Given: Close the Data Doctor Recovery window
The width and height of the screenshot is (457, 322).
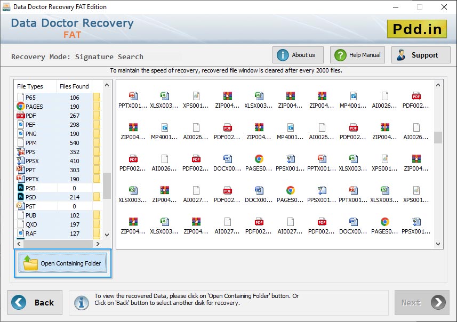Looking at the screenshot, I should [x=444, y=7].
